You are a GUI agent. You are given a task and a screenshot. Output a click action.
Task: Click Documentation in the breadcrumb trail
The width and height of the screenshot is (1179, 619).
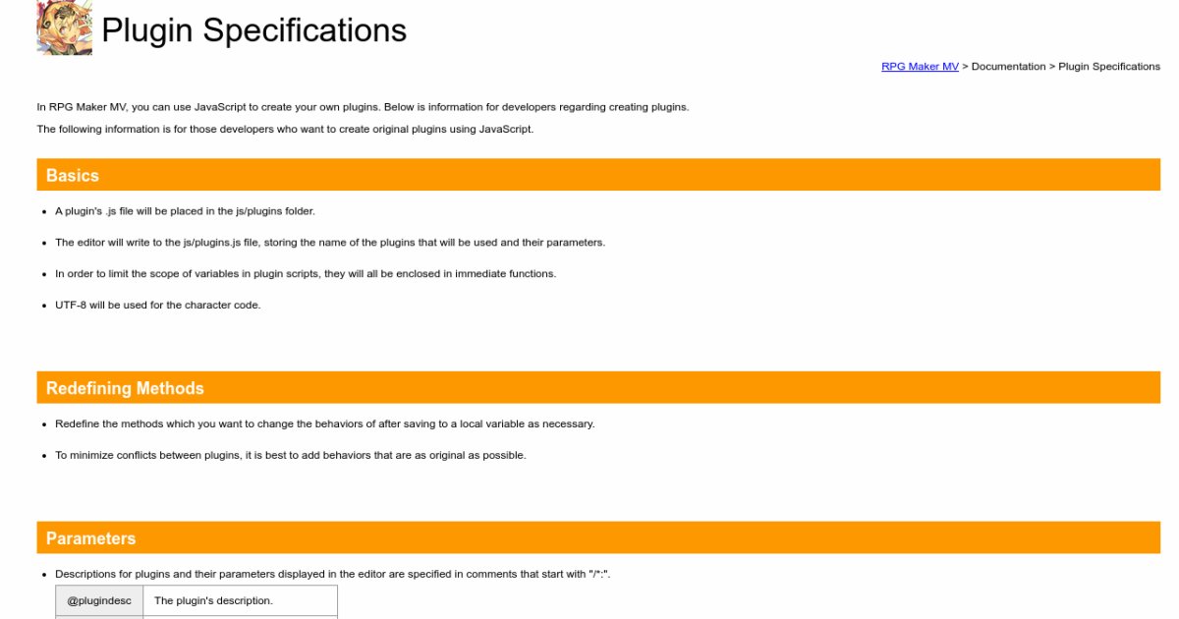click(x=1008, y=67)
